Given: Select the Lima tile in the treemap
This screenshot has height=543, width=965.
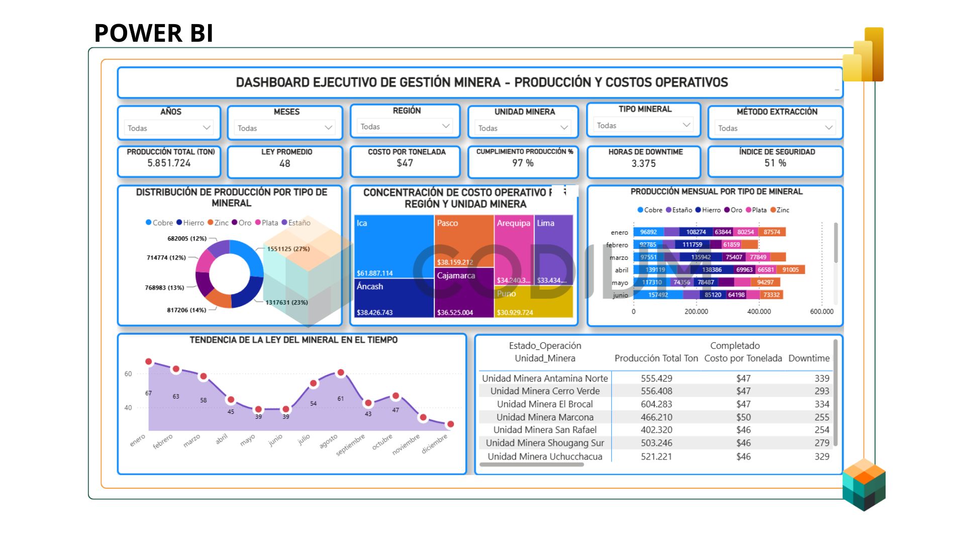Looking at the screenshot, I should [x=554, y=250].
